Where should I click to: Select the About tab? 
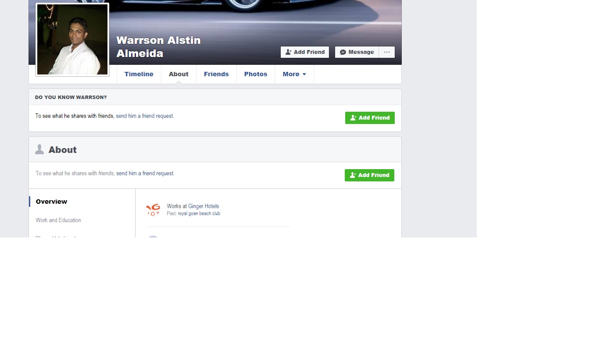[179, 74]
